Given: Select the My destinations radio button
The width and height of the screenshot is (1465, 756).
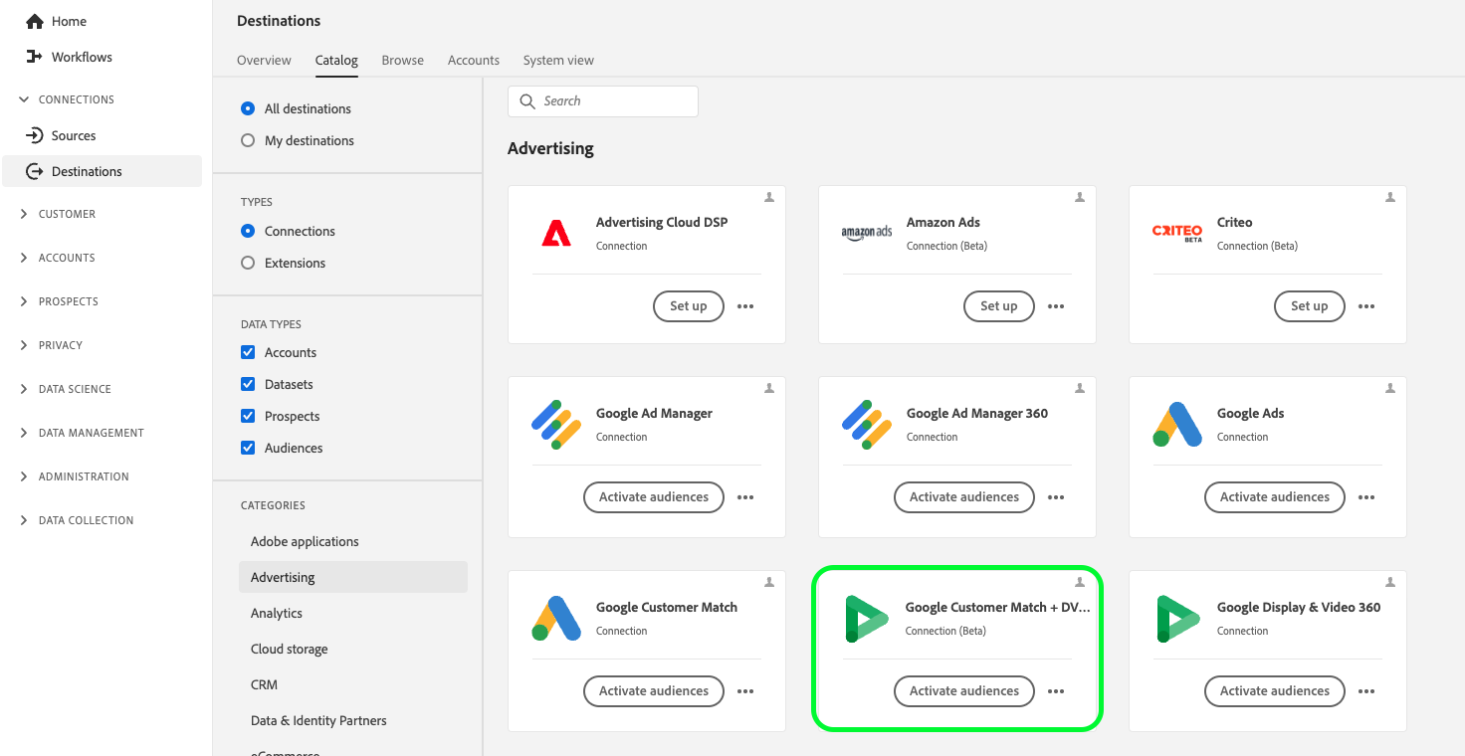Looking at the screenshot, I should point(248,140).
